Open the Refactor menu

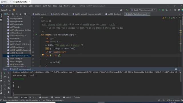pos(38,6)
